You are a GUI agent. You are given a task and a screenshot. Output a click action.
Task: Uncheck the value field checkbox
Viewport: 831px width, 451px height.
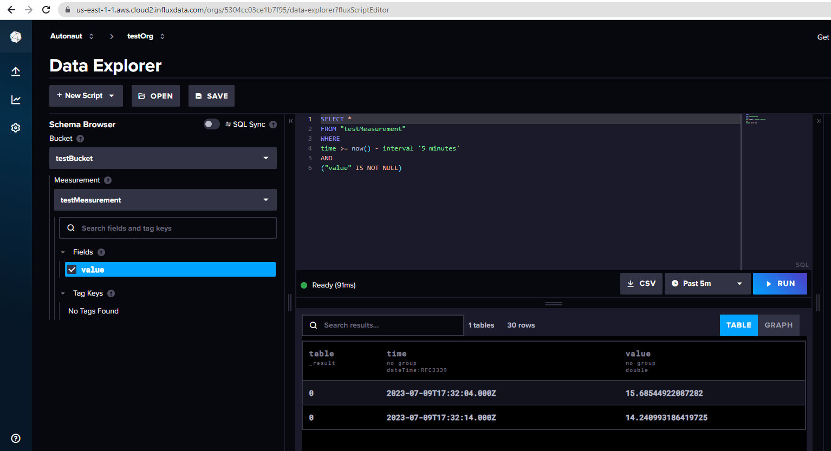72,269
